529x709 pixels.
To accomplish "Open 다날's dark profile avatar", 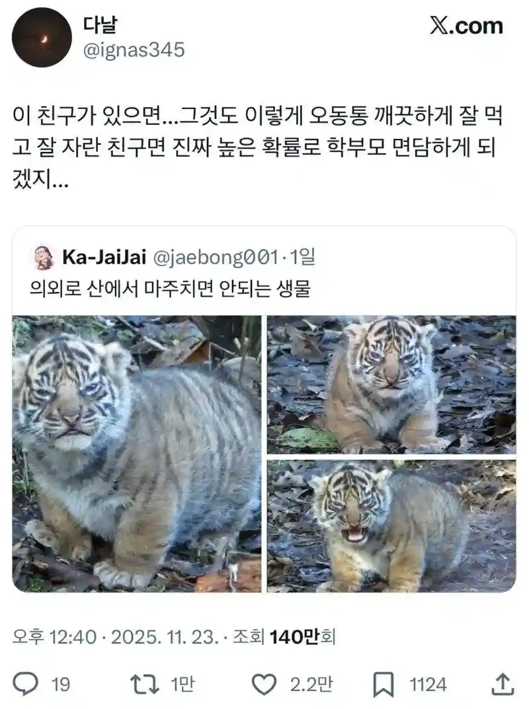I will pyautogui.click(x=42, y=38).
